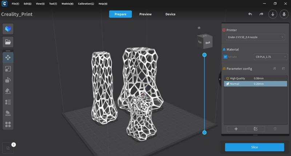
Task: Click the Right face of view cube
Action: tap(200, 42)
